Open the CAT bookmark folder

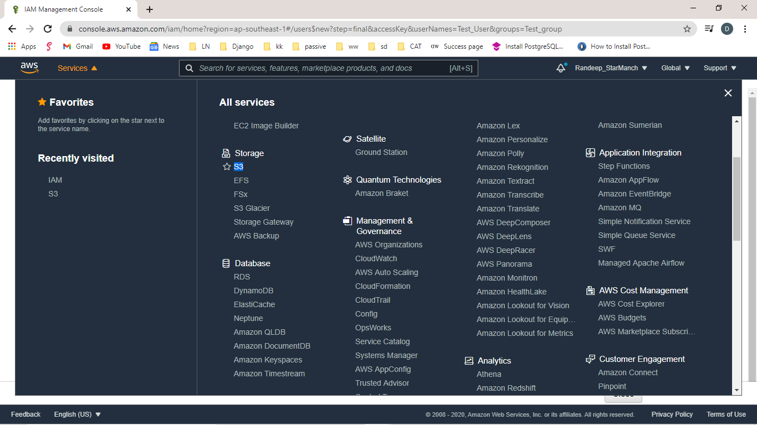point(410,46)
